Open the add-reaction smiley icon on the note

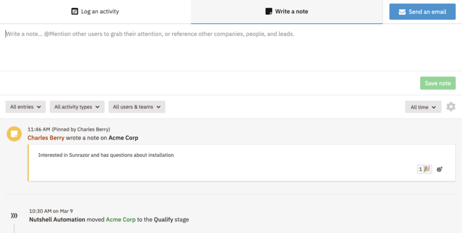pos(439,169)
